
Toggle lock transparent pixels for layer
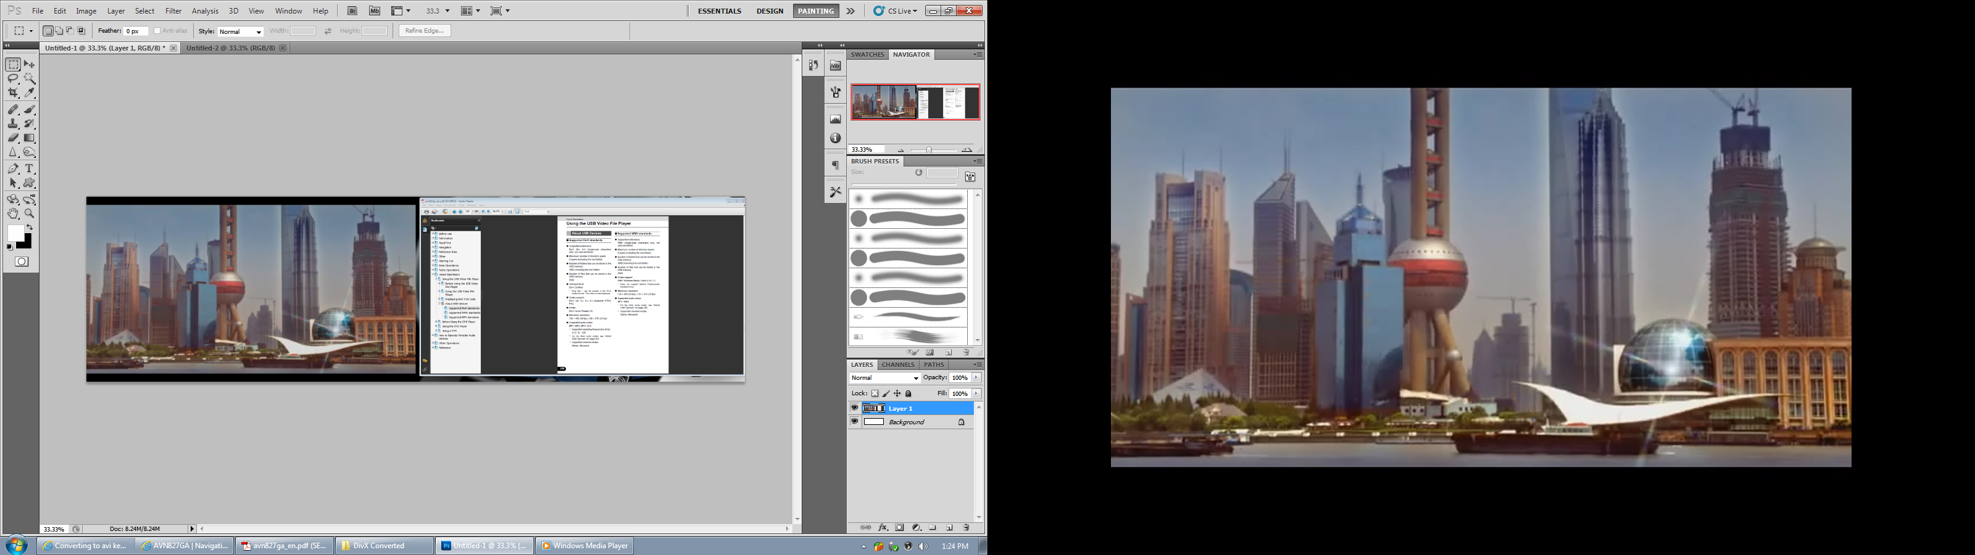pyautogui.click(x=875, y=393)
